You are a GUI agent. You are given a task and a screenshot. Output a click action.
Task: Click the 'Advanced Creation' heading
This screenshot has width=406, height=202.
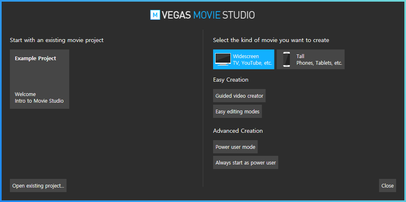(238, 131)
